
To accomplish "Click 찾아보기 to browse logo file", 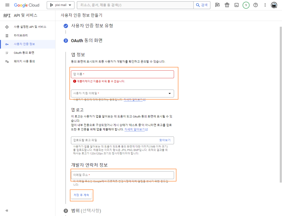I will click(x=165, y=140).
